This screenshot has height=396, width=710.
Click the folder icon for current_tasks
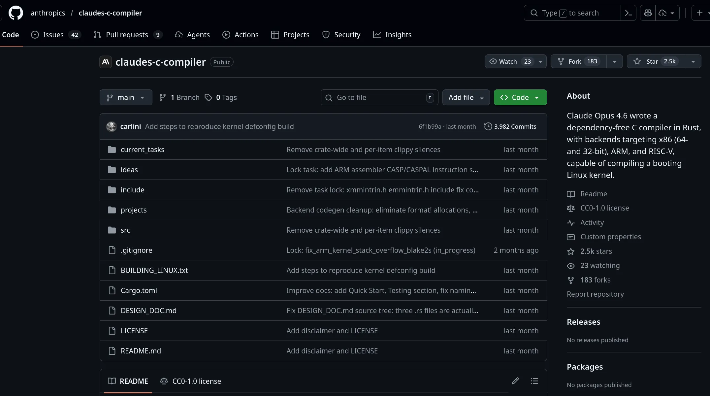112,149
